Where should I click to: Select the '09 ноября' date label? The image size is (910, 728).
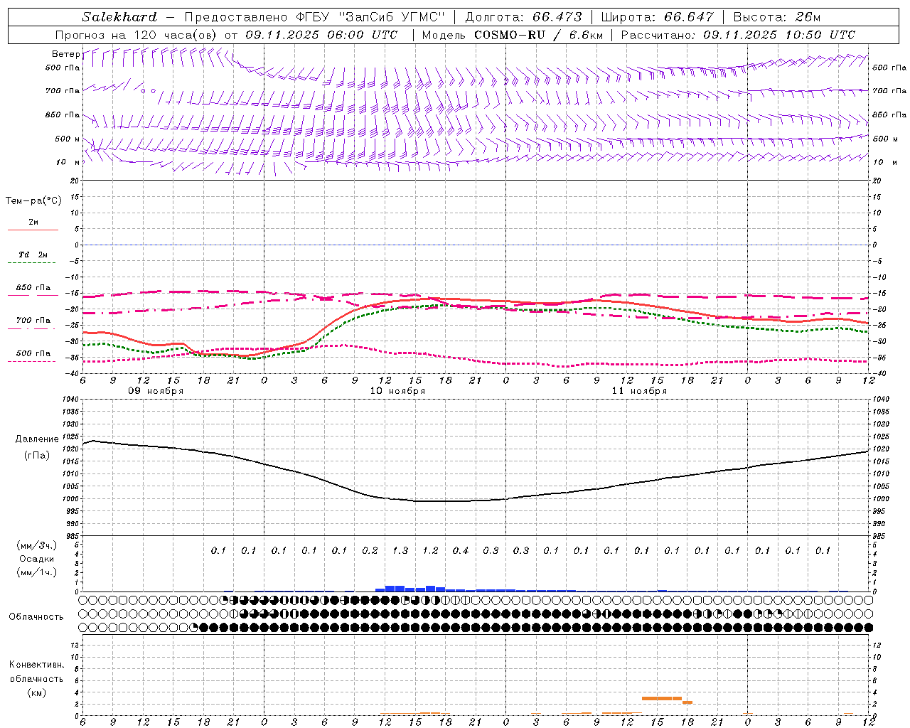(156, 391)
